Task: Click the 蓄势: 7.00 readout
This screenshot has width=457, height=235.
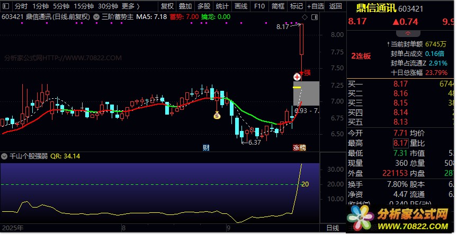Action: point(184,17)
